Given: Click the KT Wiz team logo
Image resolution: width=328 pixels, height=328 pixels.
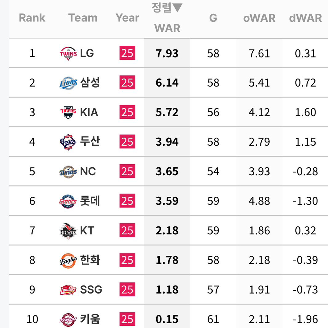Looking at the screenshot, I should click(x=68, y=231).
